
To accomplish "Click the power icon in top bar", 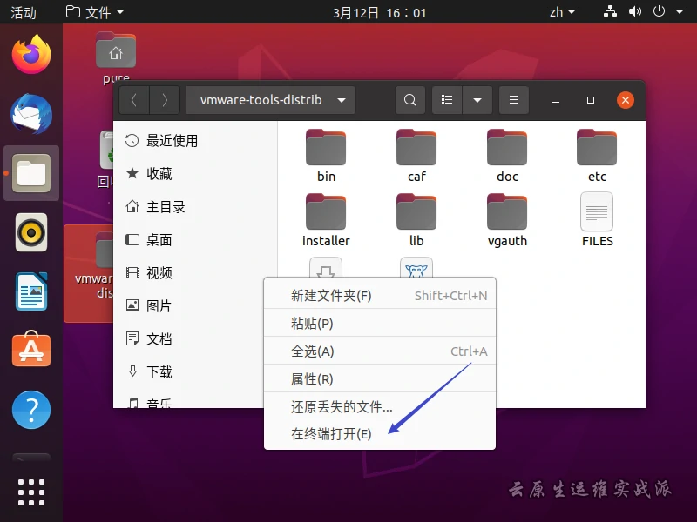I will (x=659, y=11).
